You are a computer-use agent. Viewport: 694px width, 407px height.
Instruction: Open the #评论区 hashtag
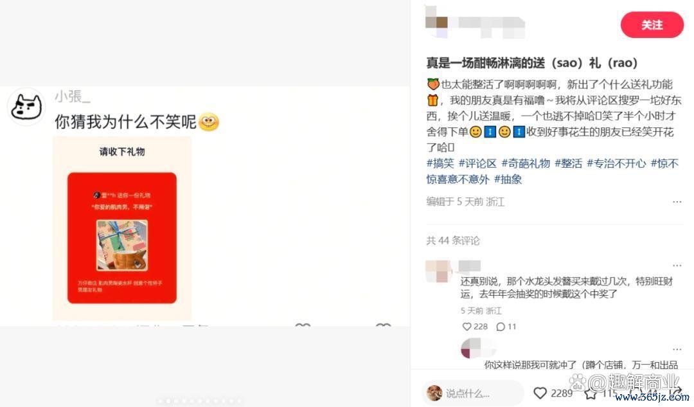477,163
